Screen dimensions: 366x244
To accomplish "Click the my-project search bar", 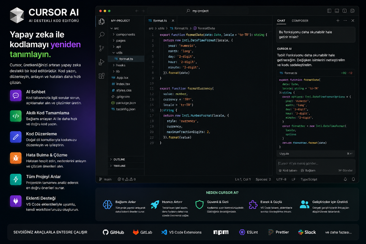I will coord(198,11).
